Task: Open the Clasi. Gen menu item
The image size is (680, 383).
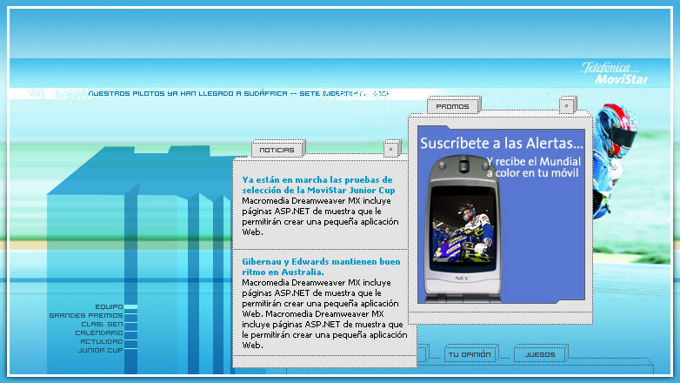Action: point(102,324)
